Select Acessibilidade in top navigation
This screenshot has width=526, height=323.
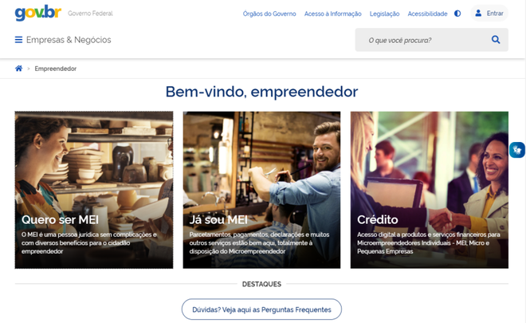[427, 14]
